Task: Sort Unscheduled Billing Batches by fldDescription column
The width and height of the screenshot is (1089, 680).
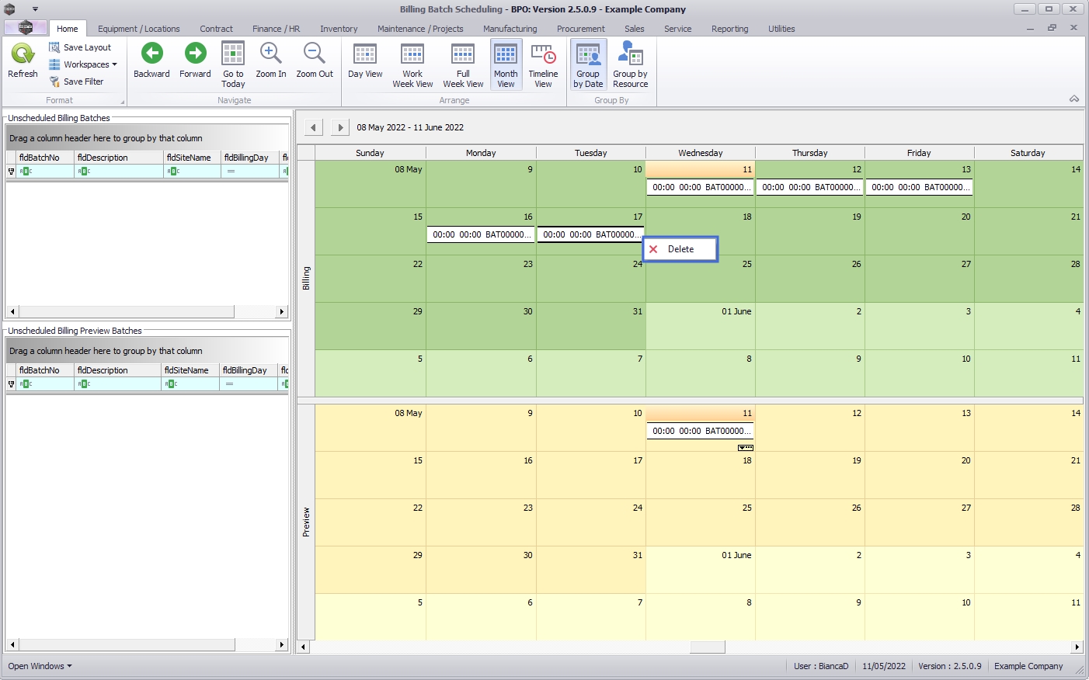Action: pyautogui.click(x=119, y=158)
